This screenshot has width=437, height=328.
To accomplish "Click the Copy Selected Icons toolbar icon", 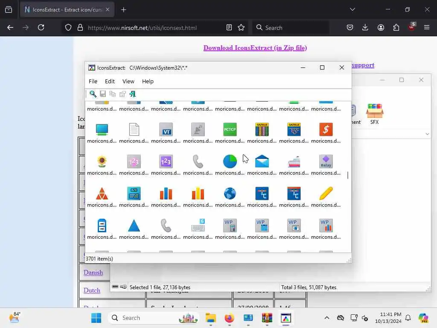I will (x=113, y=94).
